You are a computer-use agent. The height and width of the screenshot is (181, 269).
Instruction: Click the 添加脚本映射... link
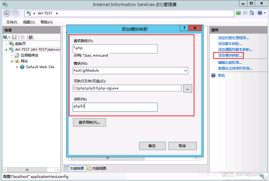pyautogui.click(x=230, y=44)
